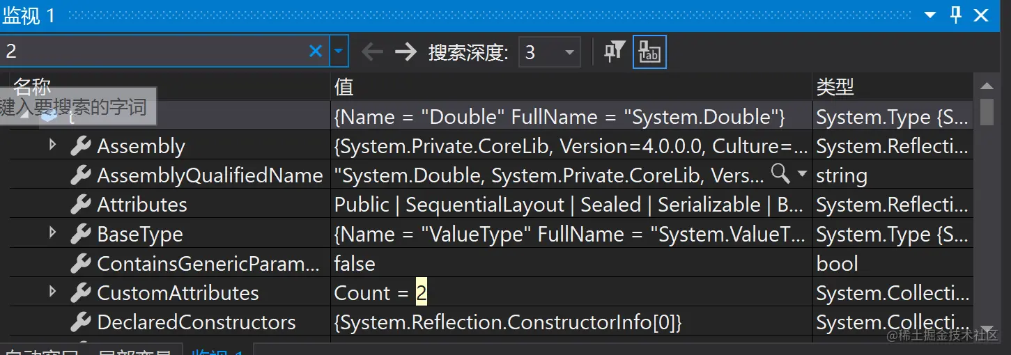
Task: Open visualizer dropdown arrow next to magnifier
Action: (x=801, y=174)
